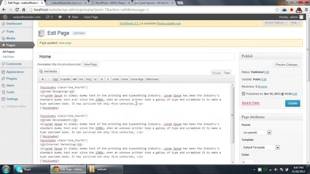Click Add New under Pages submenu
The width and height of the screenshot is (310, 174).
click(8, 57)
